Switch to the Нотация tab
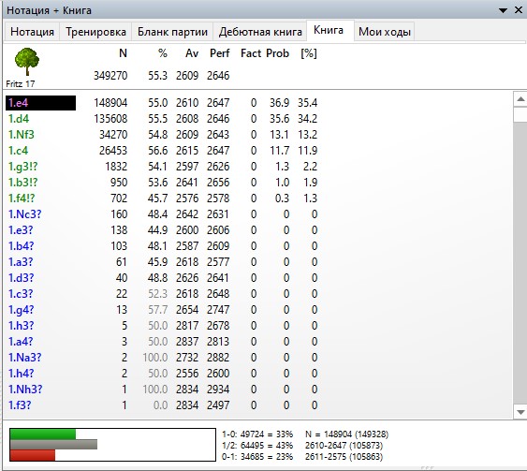This screenshot has width=527, height=471. point(32,32)
